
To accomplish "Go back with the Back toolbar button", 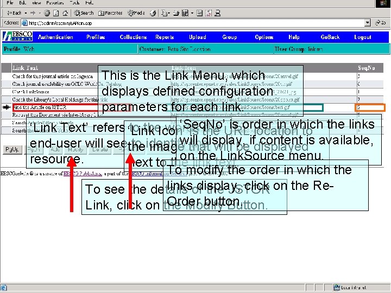I will tap(14, 13).
